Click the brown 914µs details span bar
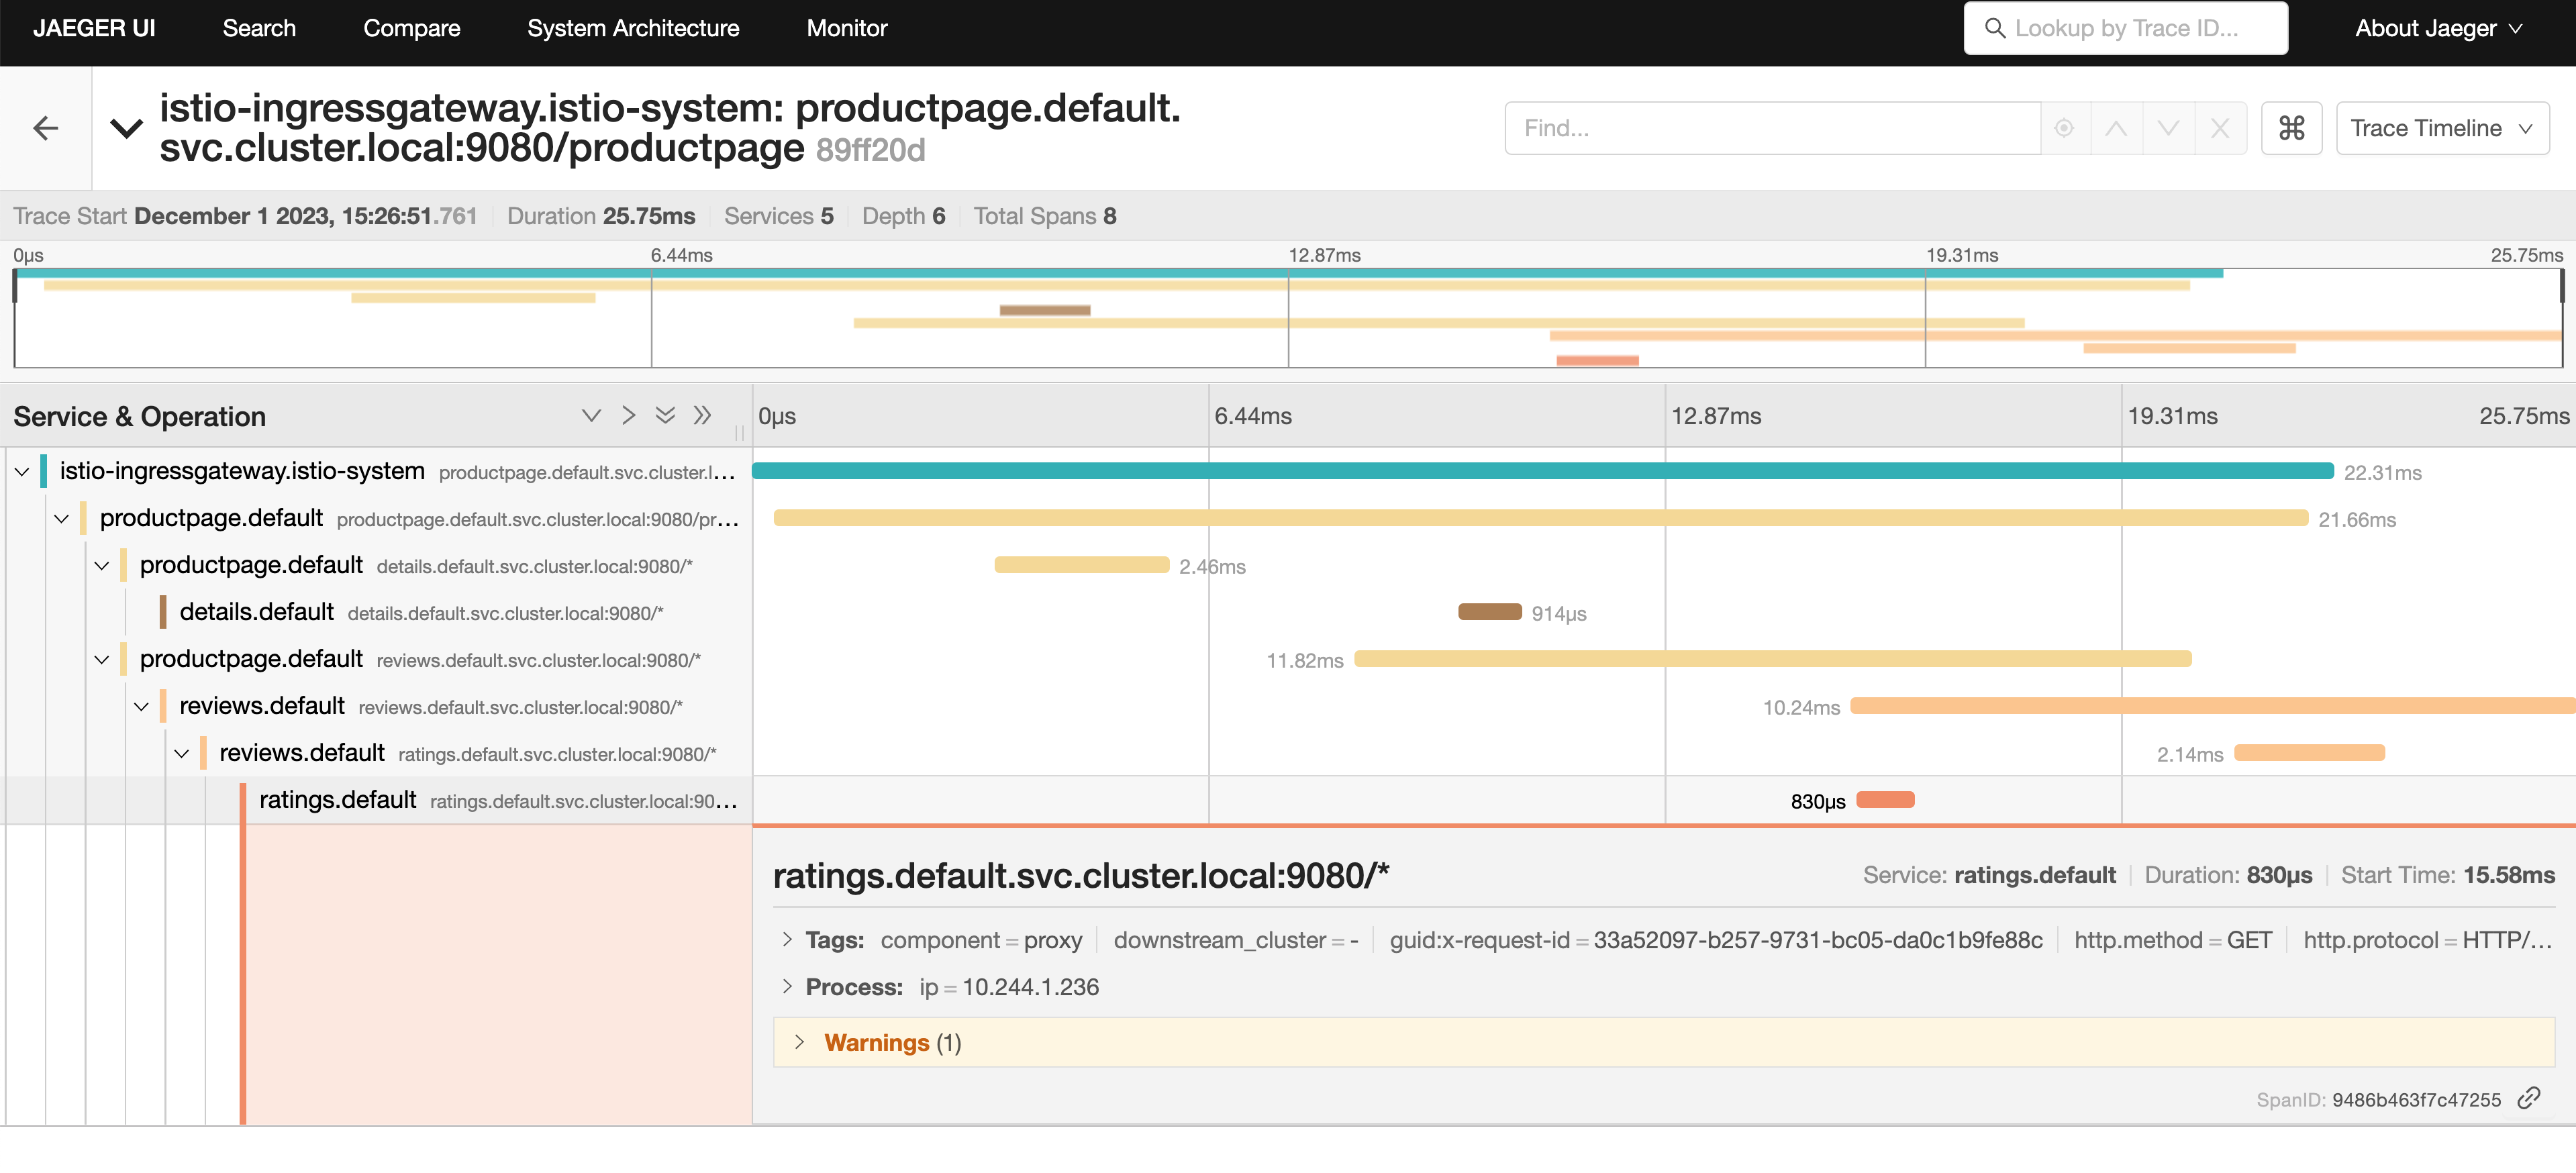The width and height of the screenshot is (2576, 1173). 1490,612
